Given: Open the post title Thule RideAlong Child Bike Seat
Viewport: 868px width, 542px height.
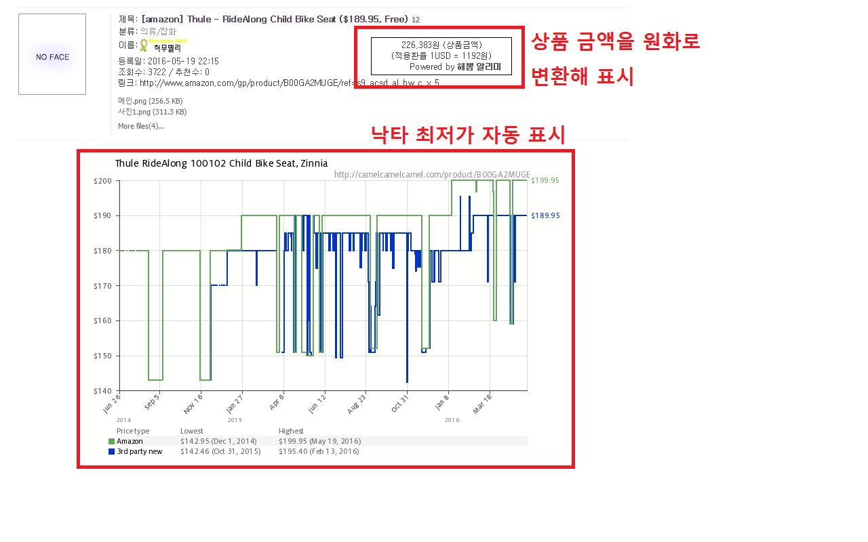Looking at the screenshot, I should pyautogui.click(x=275, y=19).
